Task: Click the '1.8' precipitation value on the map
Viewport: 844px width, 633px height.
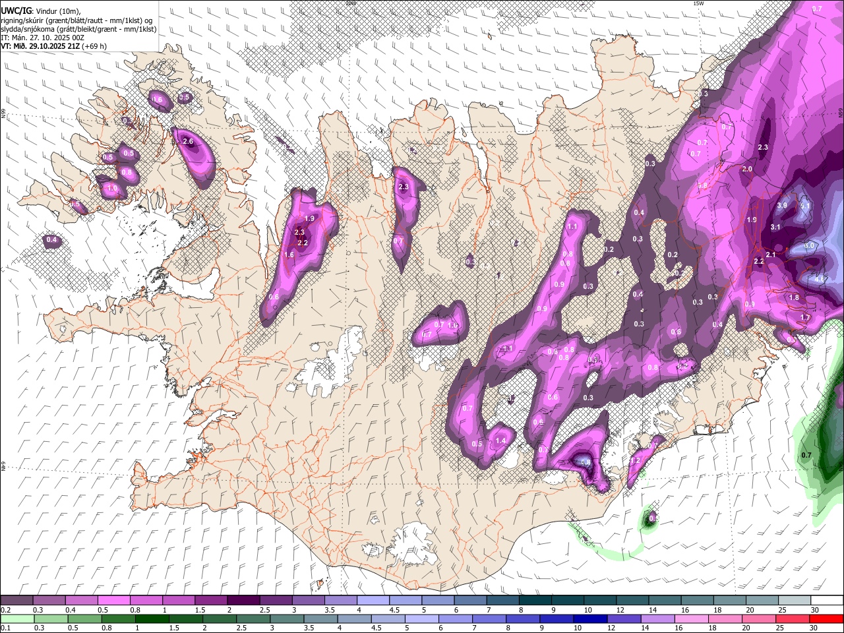Action: 794,298
